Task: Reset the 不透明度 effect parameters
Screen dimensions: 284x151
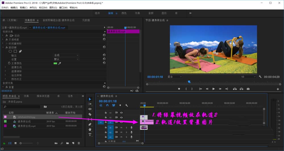Action: [x=104, y=39]
